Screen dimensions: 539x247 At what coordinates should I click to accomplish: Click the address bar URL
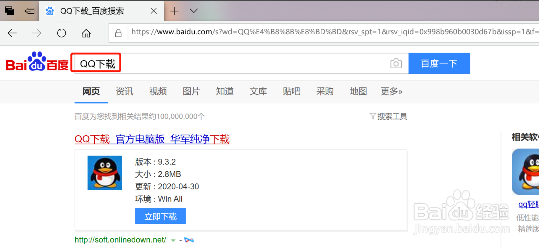[334, 32]
